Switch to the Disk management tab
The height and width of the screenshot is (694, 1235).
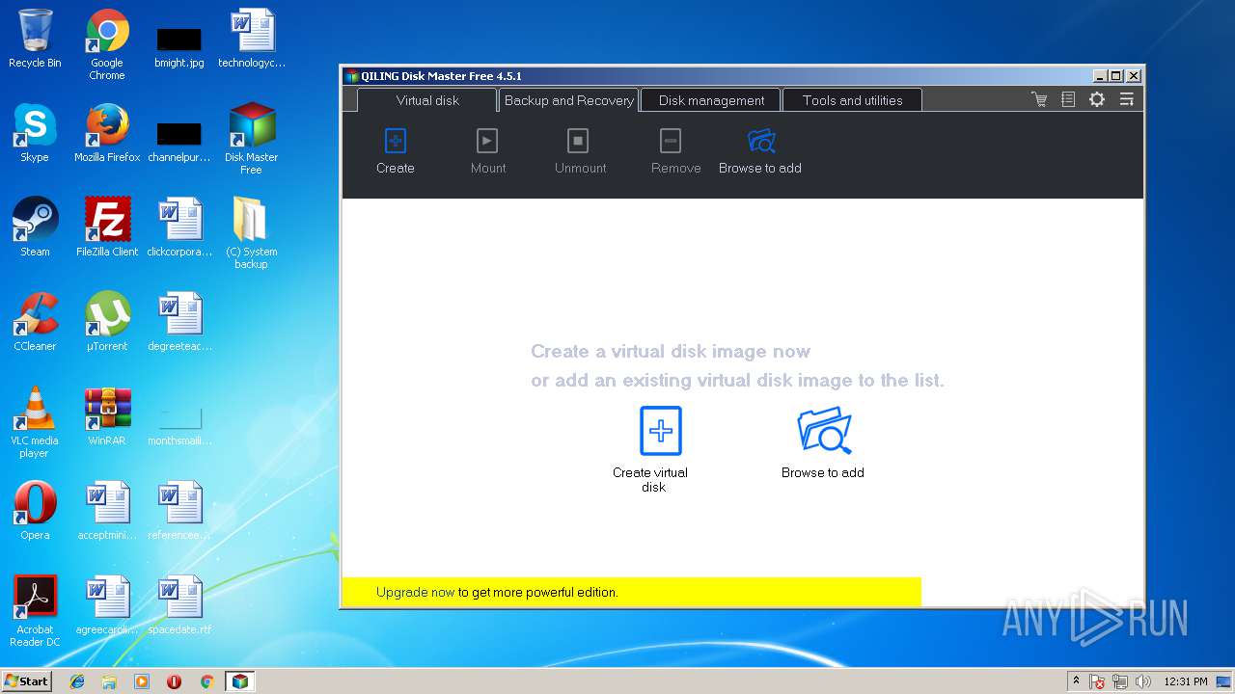pos(711,100)
